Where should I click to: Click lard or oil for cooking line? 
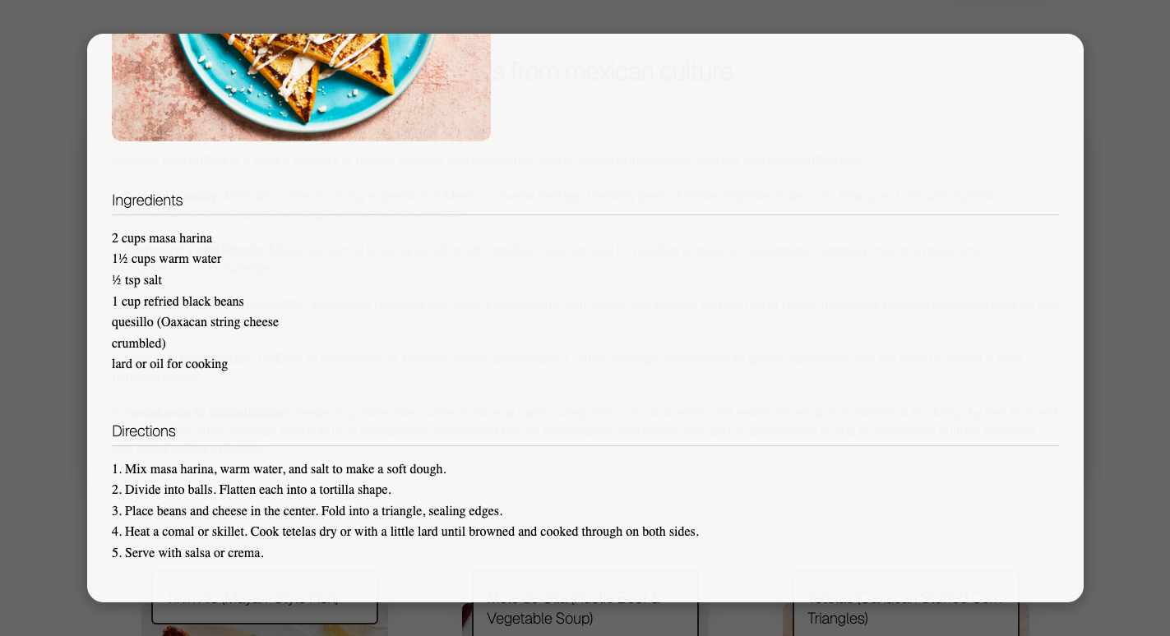tap(169, 364)
